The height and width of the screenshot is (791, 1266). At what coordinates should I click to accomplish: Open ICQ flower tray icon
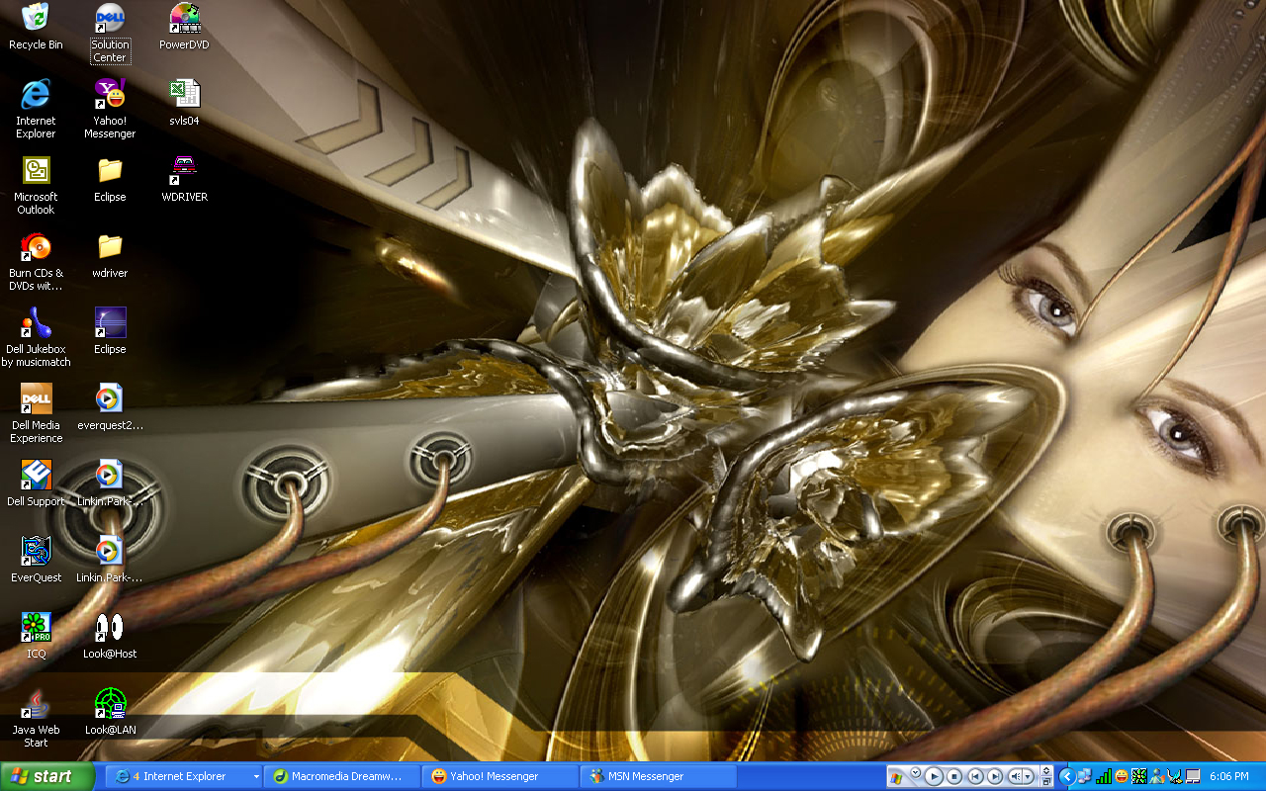[1139, 776]
